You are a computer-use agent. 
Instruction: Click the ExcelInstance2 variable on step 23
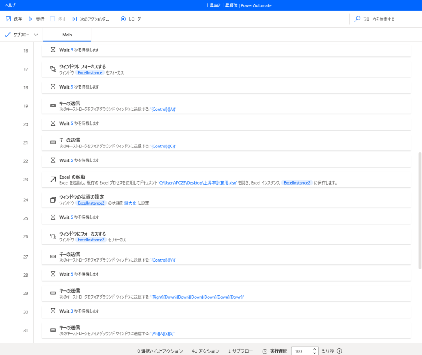[x=297, y=183]
